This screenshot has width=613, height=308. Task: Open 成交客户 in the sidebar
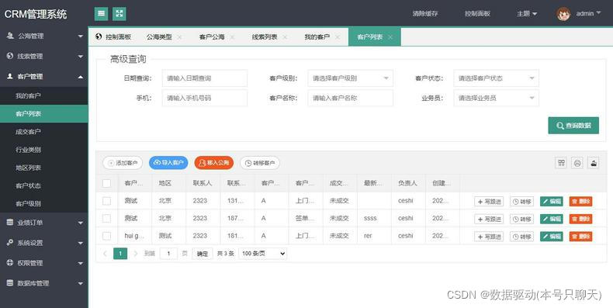(44, 132)
